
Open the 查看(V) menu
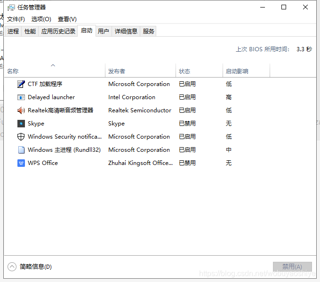[x=67, y=19]
